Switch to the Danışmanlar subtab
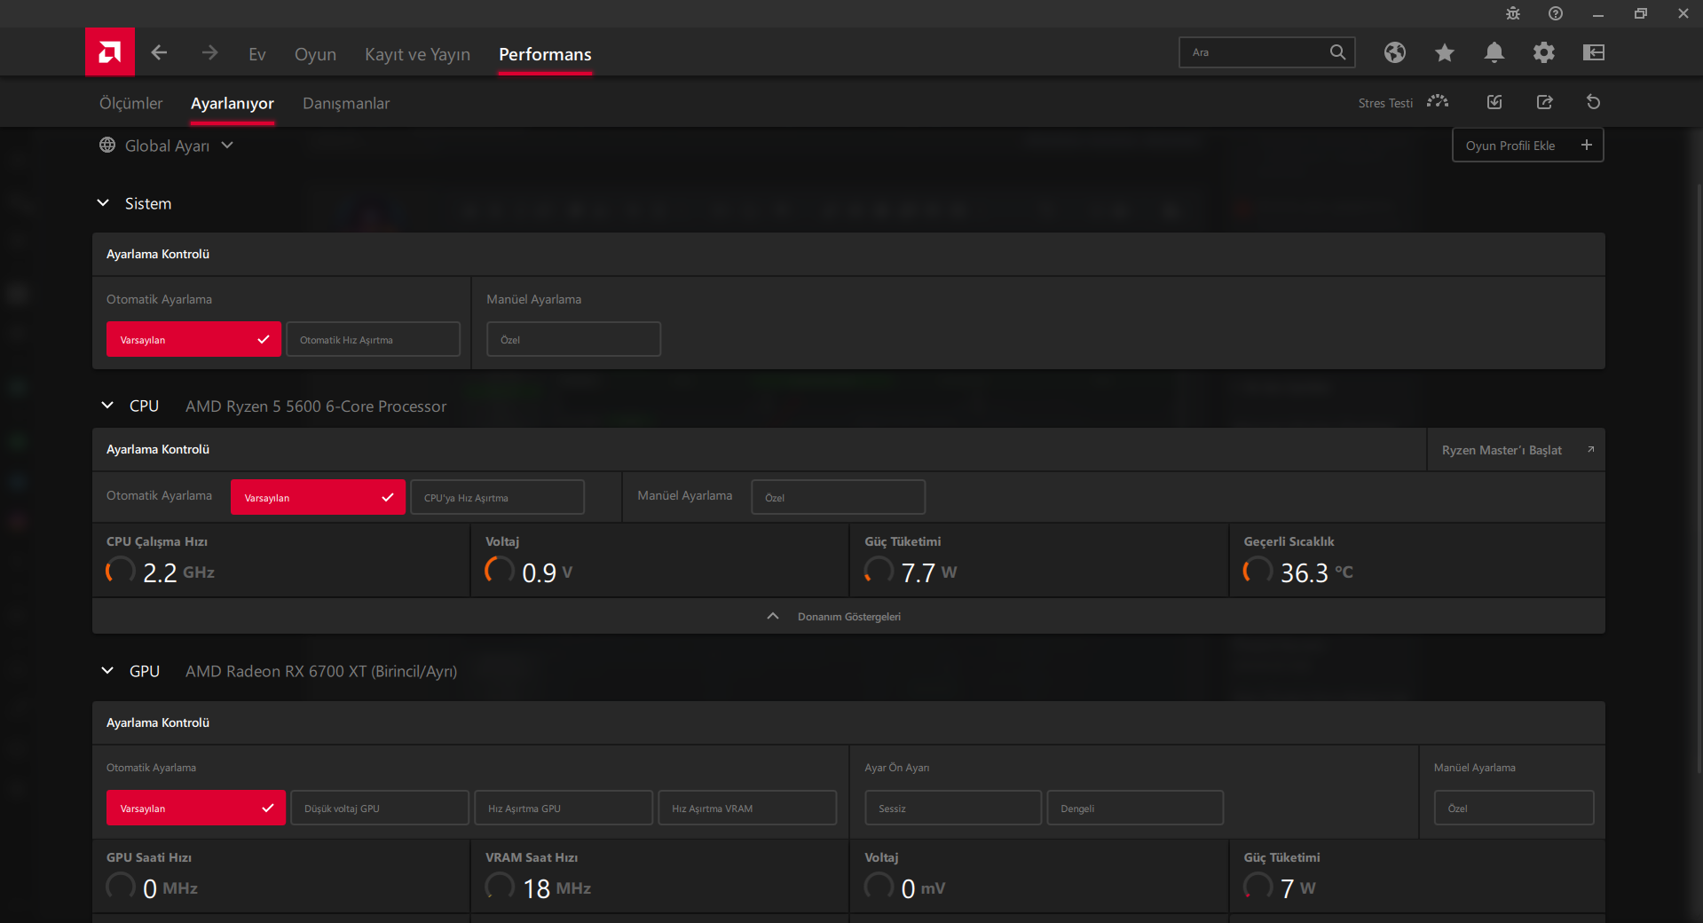 pos(346,103)
